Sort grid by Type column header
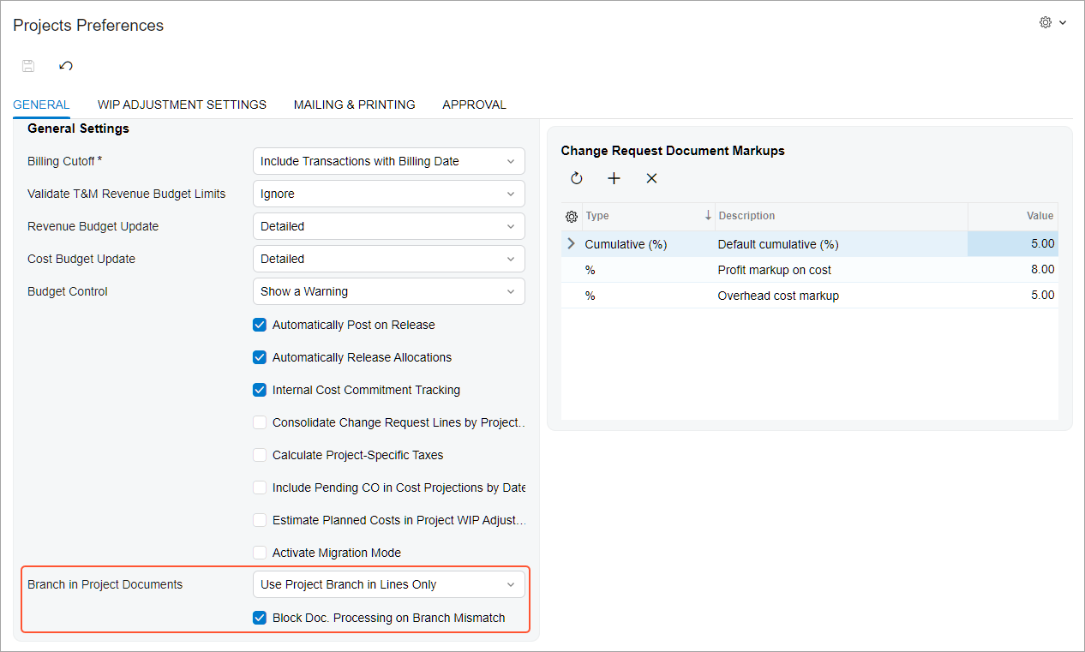 point(648,216)
